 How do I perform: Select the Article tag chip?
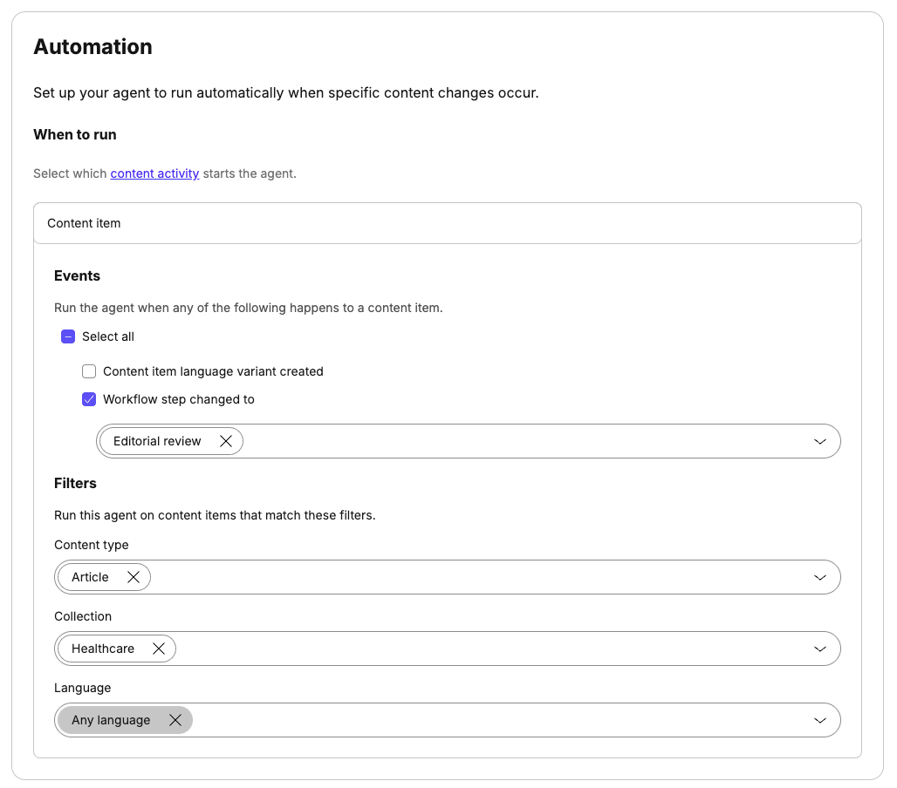coord(92,577)
